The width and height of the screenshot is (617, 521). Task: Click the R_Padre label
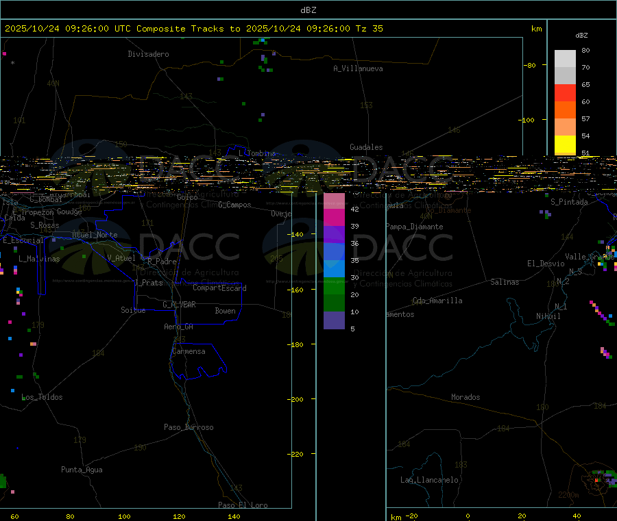point(162,262)
